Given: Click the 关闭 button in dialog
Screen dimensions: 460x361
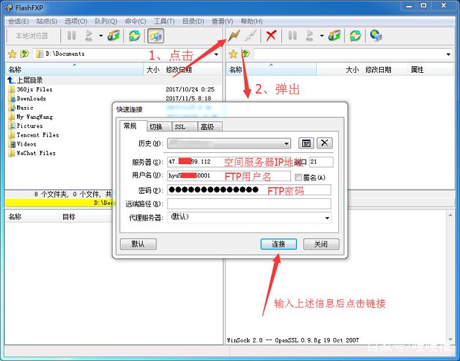Looking at the screenshot, I should [321, 244].
